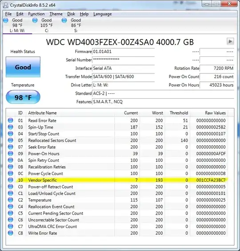The width and height of the screenshot is (240, 251).
Task: Select the C: disk status orb
Action: click(35, 20)
